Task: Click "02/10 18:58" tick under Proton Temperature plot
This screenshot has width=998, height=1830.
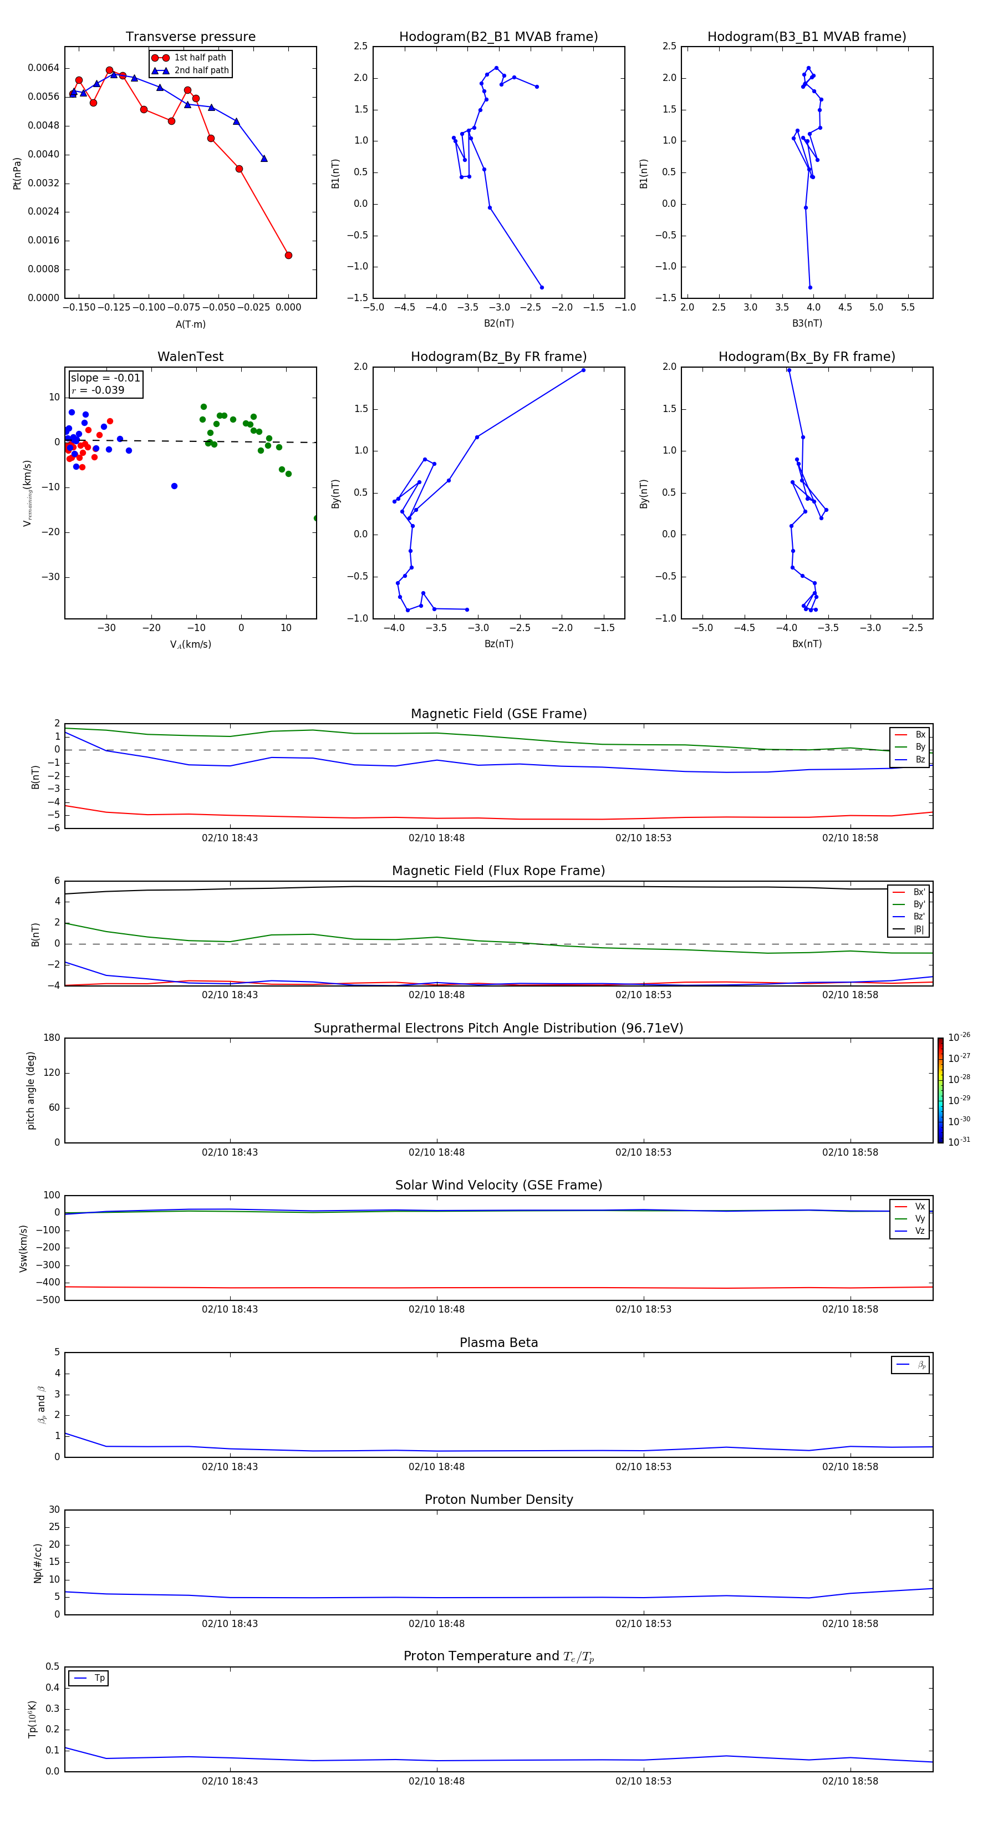Action: pos(849,1781)
